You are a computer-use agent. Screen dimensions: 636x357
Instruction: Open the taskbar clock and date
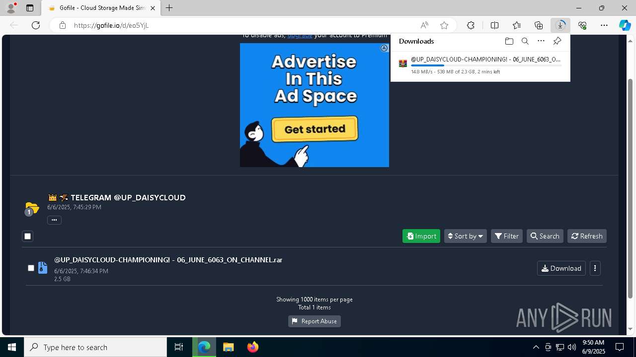[x=593, y=347]
